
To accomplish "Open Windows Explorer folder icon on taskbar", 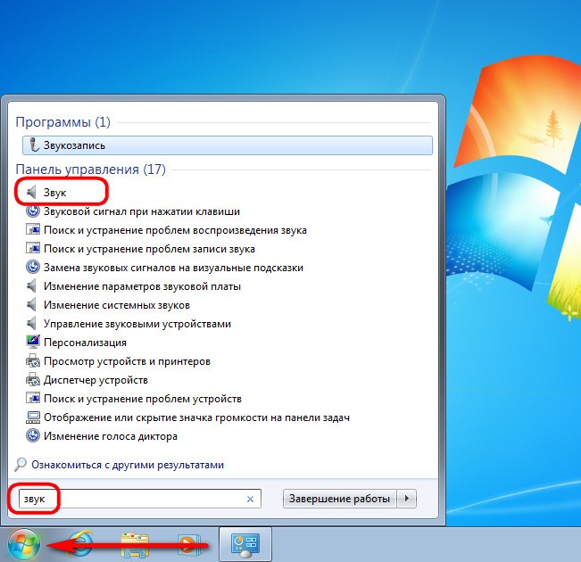I will pos(135,544).
